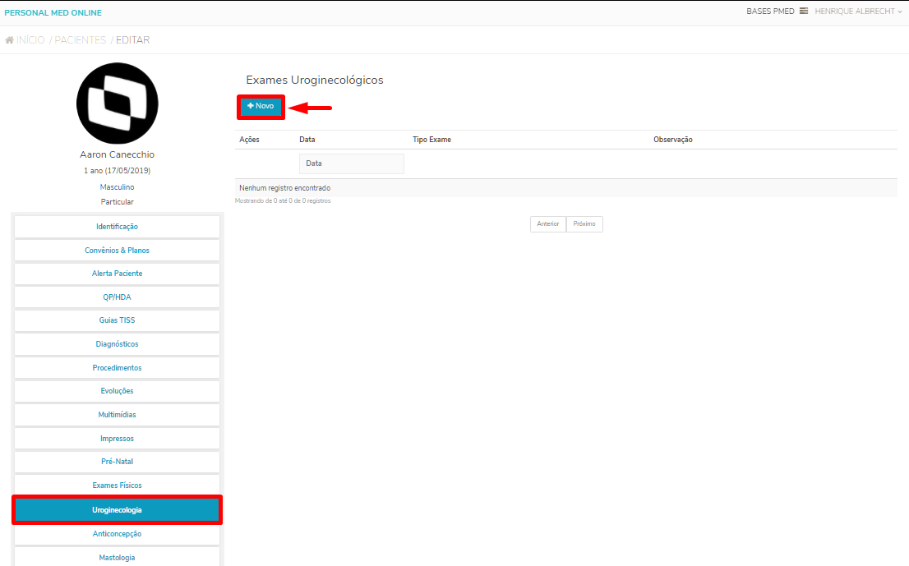Screen dimensions: 909x566
Task: Click the Próximo pagination button
Action: [x=584, y=224]
